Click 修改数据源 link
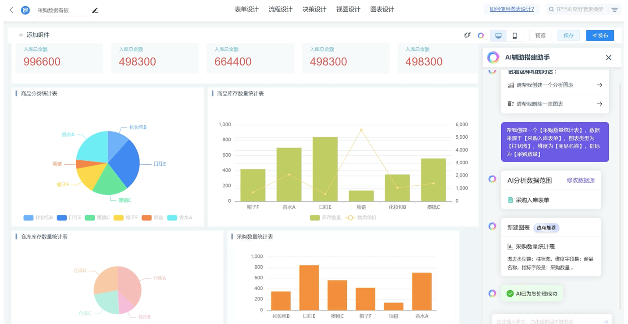The width and height of the screenshot is (628, 324). click(x=581, y=180)
